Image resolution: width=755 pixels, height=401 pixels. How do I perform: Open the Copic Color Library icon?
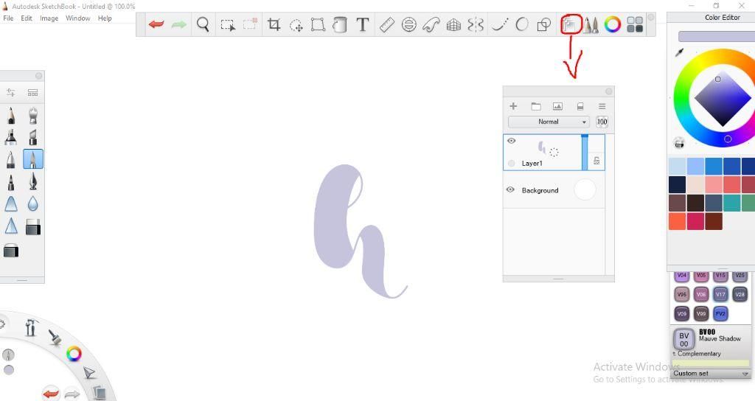tap(635, 24)
